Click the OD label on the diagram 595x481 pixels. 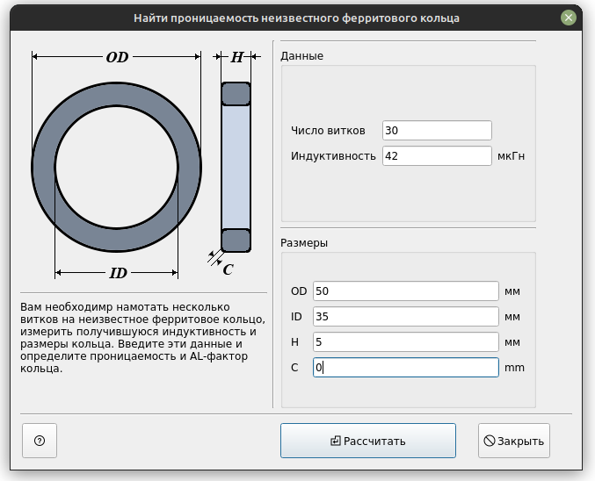point(117,57)
